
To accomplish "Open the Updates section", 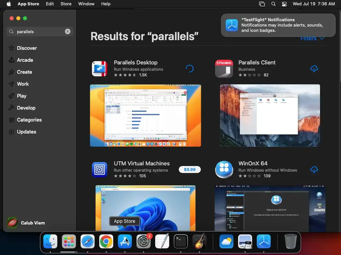I will coord(22,131).
